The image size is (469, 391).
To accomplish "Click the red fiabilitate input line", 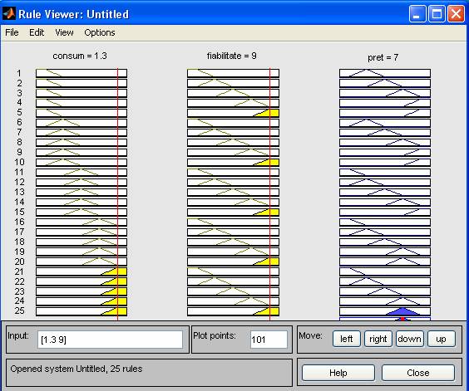I will [269, 194].
